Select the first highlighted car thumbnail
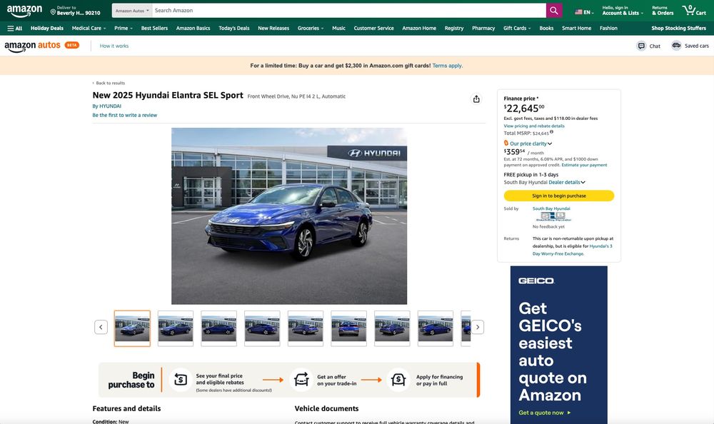This screenshot has width=714, height=424. pos(132,328)
